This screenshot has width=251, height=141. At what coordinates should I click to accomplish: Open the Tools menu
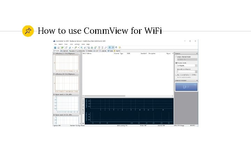coord(71,44)
